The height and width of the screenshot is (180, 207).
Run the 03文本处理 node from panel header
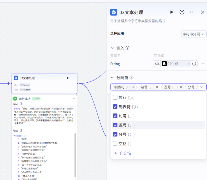pyautogui.click(x=172, y=12)
